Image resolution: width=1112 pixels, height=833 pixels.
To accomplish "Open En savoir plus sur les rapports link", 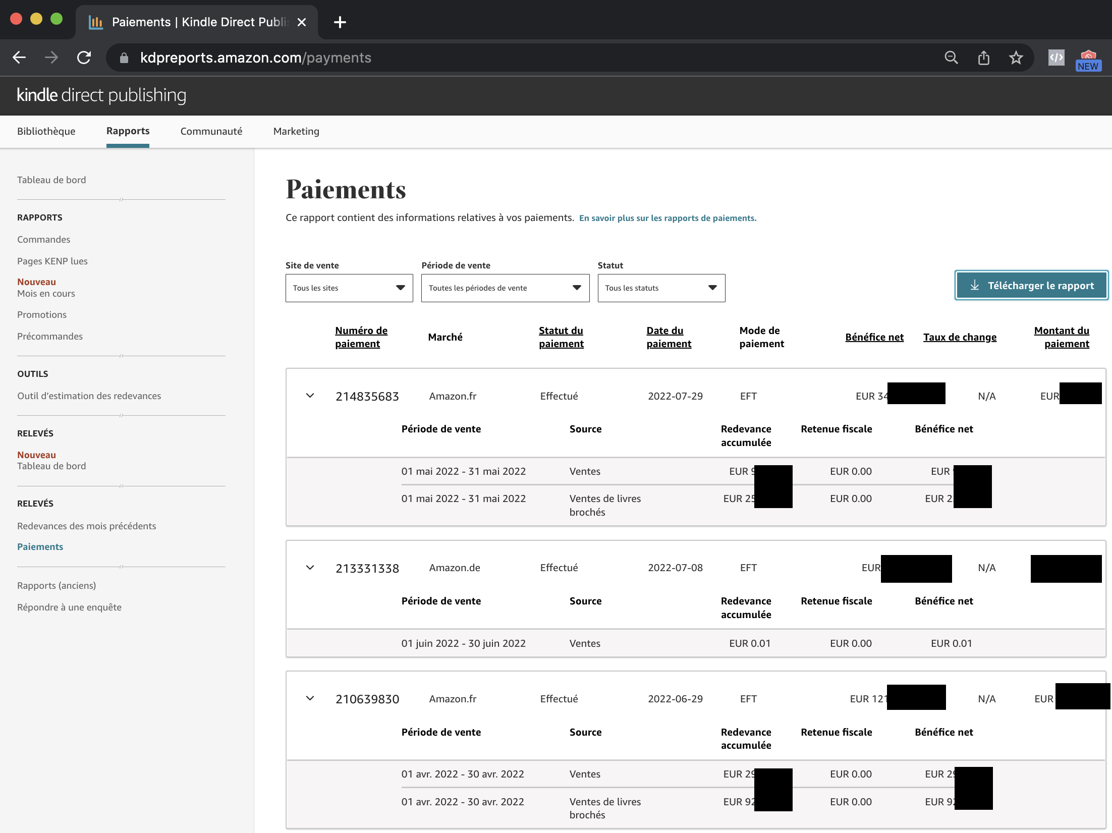I will (x=668, y=218).
